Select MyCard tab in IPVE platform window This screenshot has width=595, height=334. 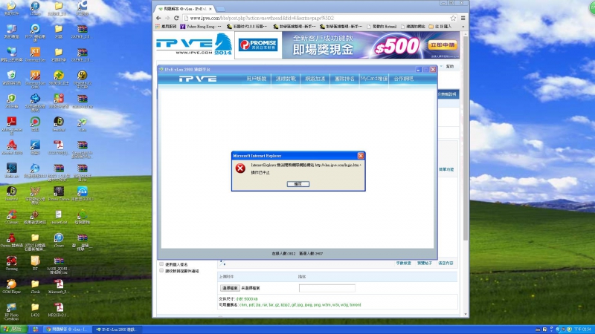click(x=374, y=79)
